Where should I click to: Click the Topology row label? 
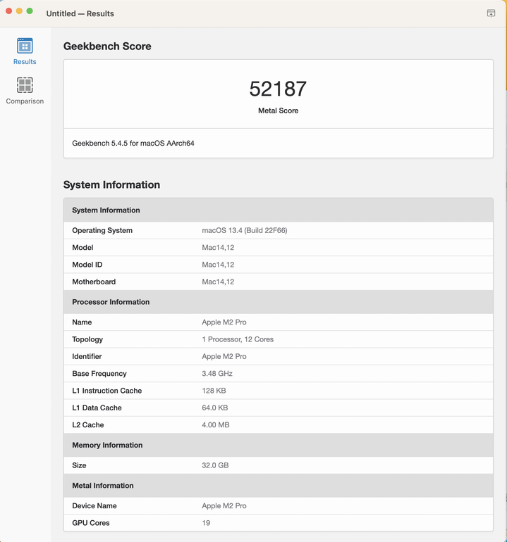click(x=87, y=339)
